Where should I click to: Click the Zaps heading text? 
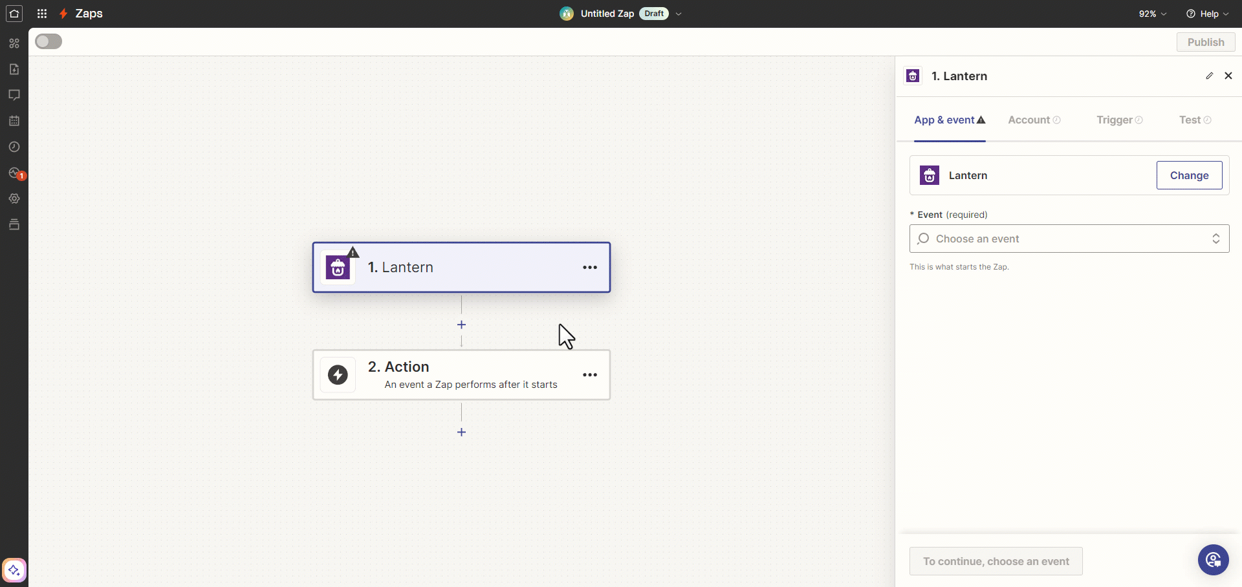(x=89, y=14)
